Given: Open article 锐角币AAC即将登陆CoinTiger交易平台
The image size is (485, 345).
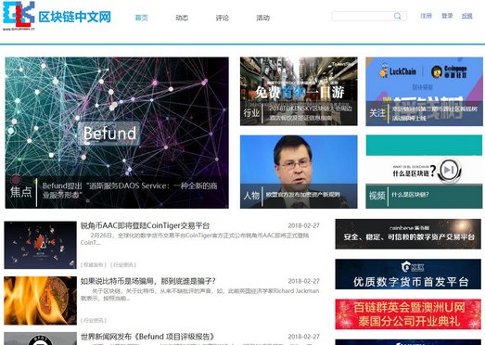Looking at the screenshot, I should click(x=145, y=225).
